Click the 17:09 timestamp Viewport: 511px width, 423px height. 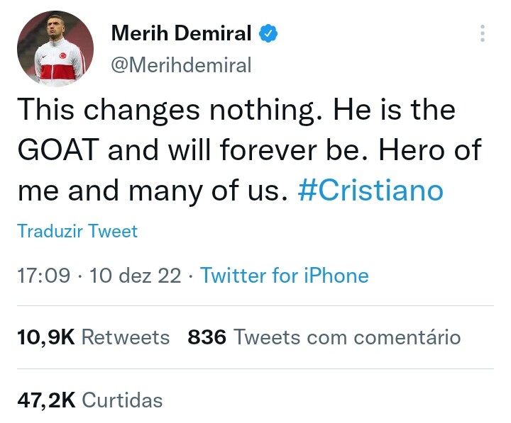click(x=43, y=275)
